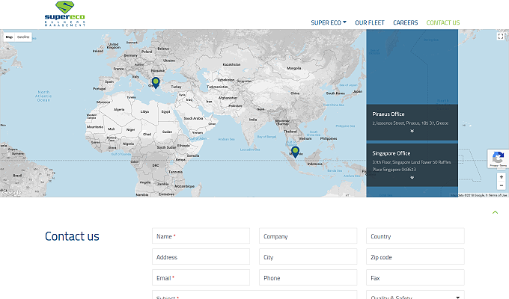Expand Piraeus Office details chevron
Screen dimensions: 509x299
pos(412,131)
